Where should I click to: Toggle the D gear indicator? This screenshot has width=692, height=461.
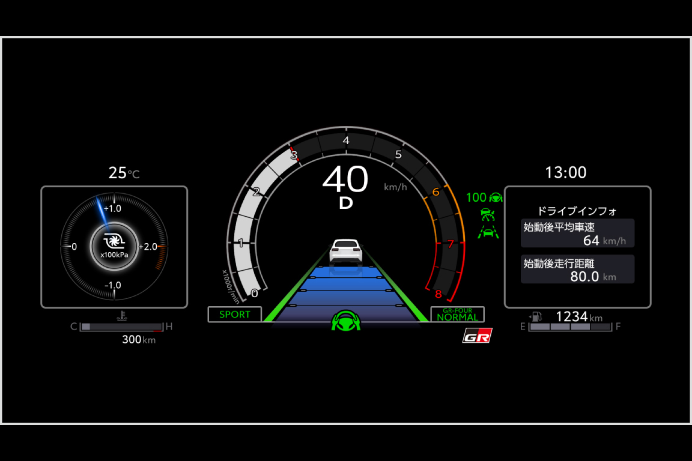pos(345,203)
